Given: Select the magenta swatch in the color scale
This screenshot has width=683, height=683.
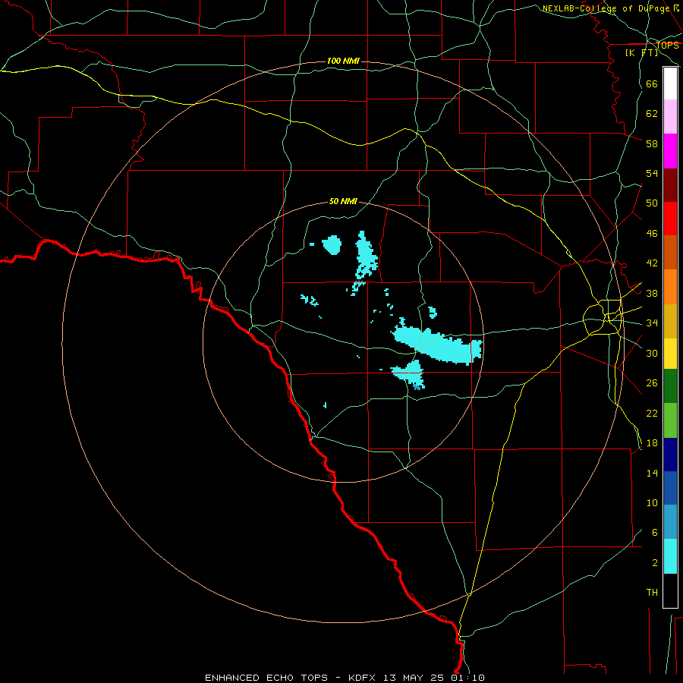Looking at the screenshot, I should click(x=670, y=151).
